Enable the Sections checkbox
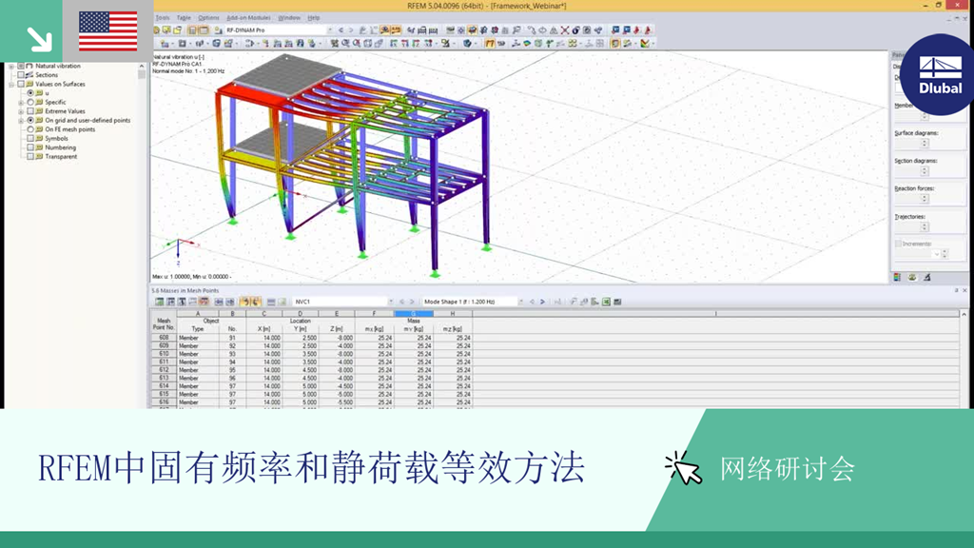This screenshot has height=548, width=974. click(x=21, y=74)
